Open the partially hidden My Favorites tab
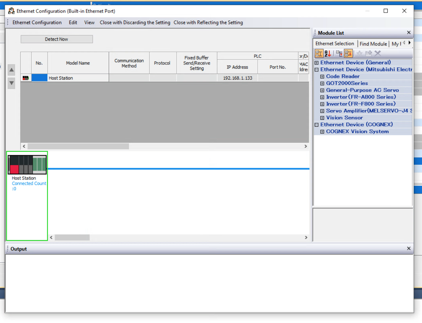The width and height of the screenshot is (422, 323). pyautogui.click(x=396, y=44)
